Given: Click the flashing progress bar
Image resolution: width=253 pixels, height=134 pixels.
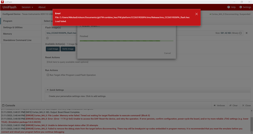Looking at the screenshot, I should click(126, 41).
